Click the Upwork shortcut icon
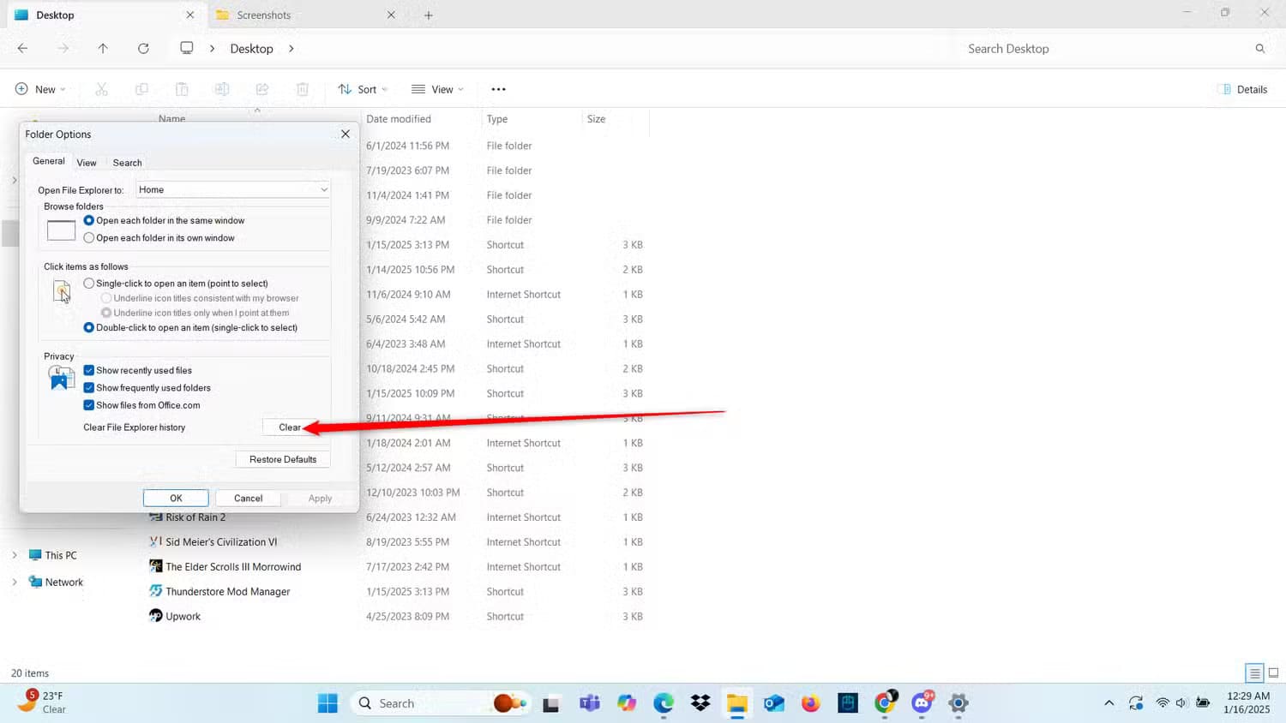 pyautogui.click(x=156, y=616)
